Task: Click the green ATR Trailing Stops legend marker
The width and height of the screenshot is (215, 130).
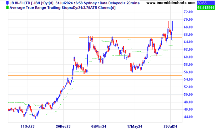Action: coord(7,7)
